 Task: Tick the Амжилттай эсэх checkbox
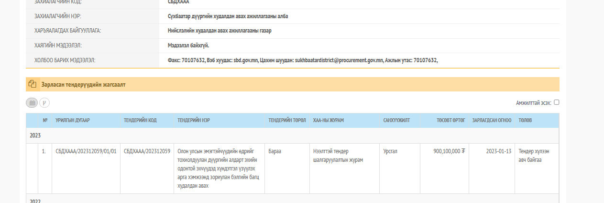click(556, 102)
